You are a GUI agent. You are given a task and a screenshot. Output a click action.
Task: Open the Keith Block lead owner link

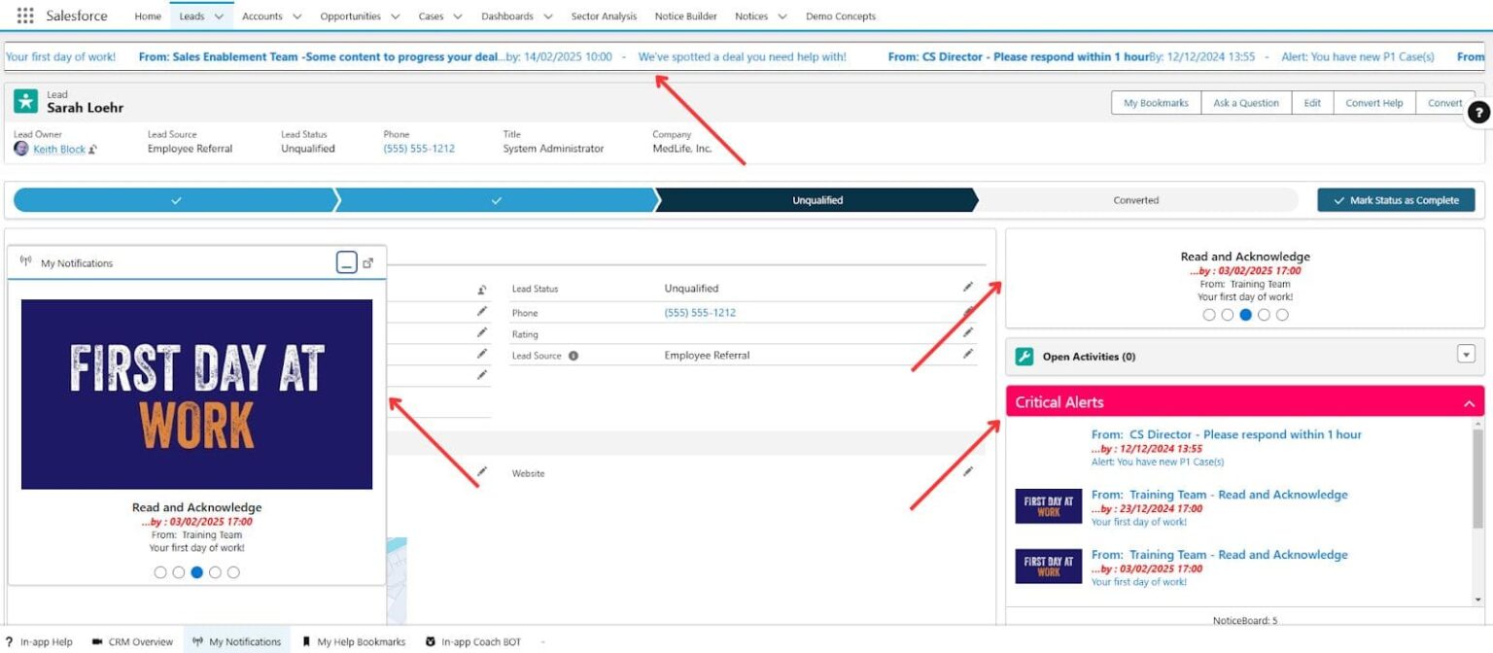pyautogui.click(x=58, y=149)
